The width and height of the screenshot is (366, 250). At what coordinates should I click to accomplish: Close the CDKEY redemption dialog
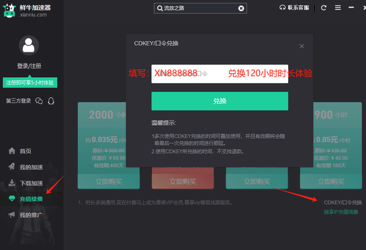[302, 46]
